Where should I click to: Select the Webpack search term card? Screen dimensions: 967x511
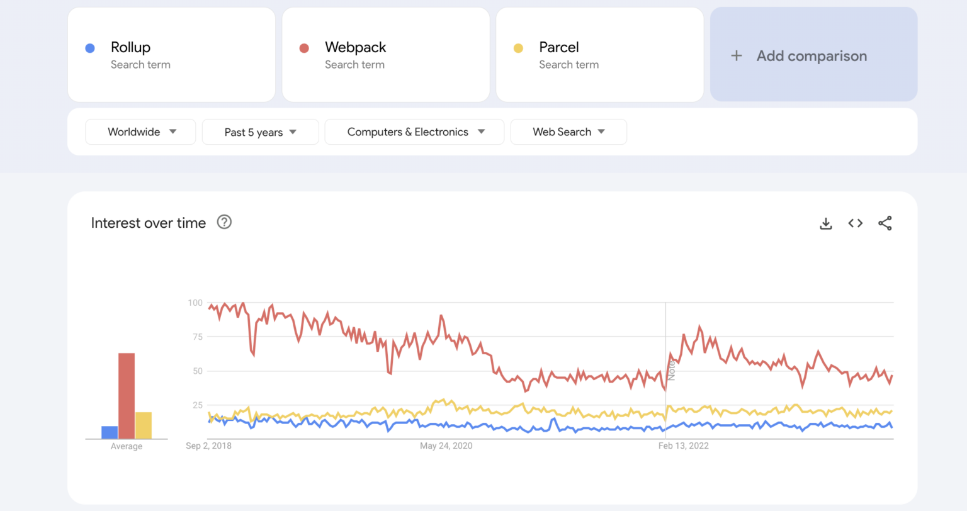click(x=385, y=54)
